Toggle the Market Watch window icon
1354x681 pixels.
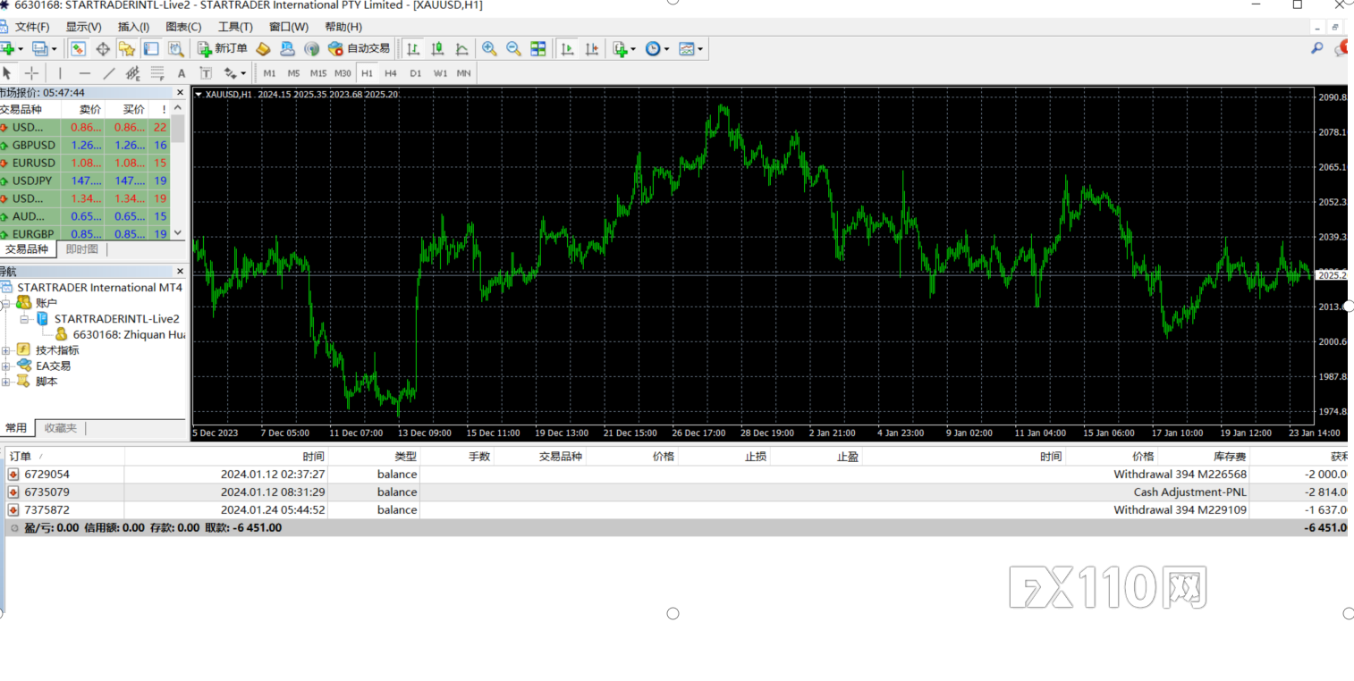coord(79,48)
